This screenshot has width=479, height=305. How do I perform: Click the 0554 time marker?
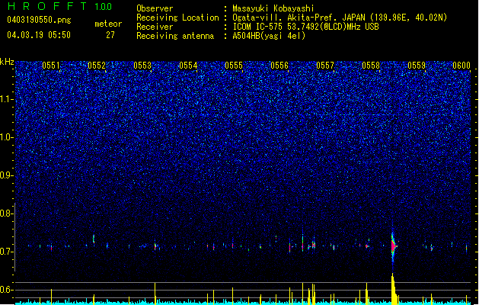pyautogui.click(x=188, y=66)
